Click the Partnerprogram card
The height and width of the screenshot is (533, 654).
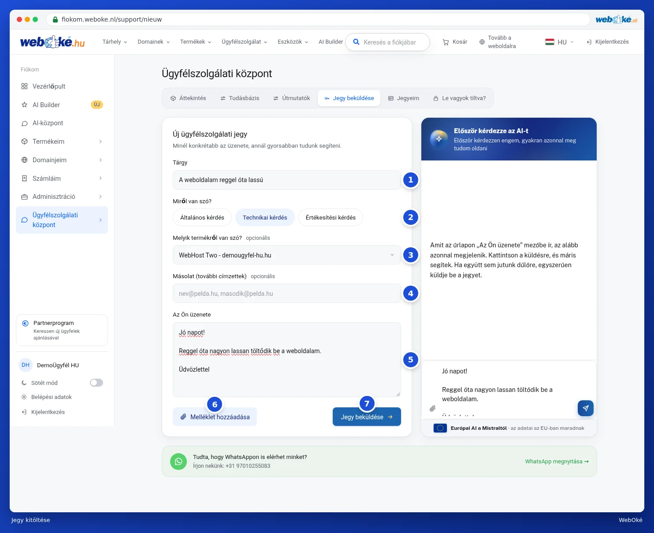[x=62, y=330]
